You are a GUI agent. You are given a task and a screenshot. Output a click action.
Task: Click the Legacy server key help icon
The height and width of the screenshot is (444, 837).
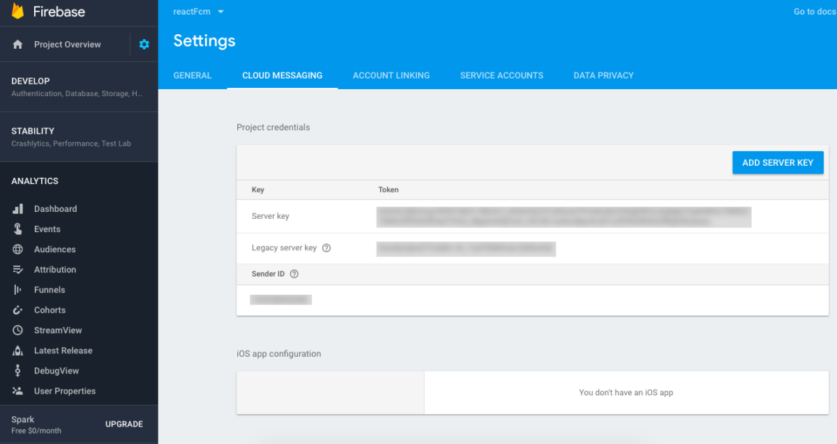coord(326,248)
